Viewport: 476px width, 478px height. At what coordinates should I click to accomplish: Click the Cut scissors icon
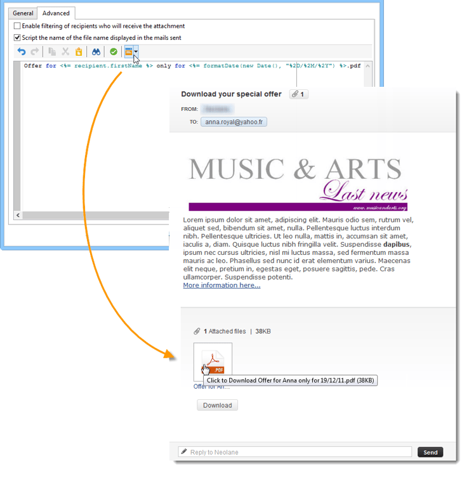(65, 51)
